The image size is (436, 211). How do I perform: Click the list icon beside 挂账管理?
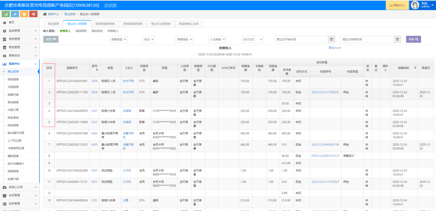click(4, 204)
